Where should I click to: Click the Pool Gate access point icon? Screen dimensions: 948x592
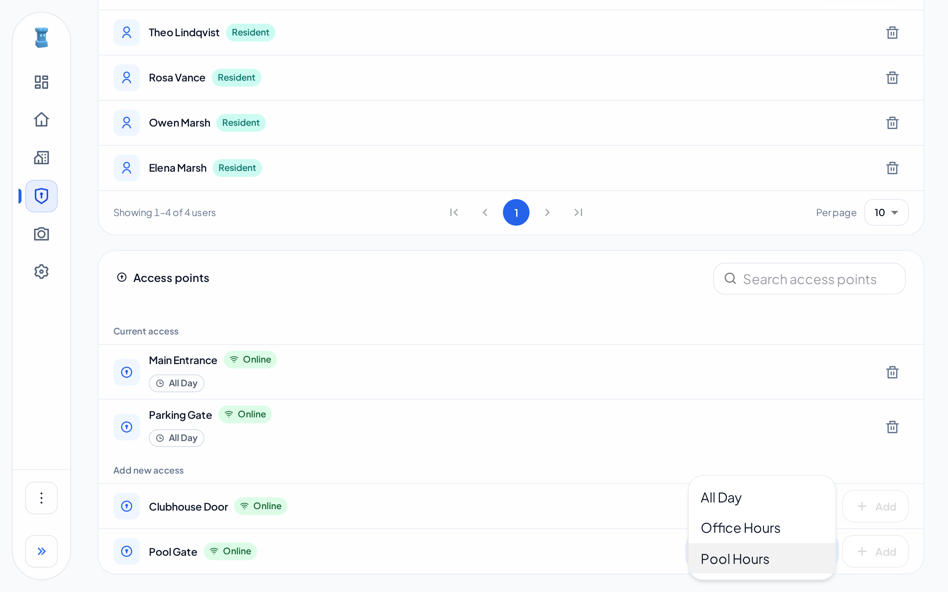point(127,551)
